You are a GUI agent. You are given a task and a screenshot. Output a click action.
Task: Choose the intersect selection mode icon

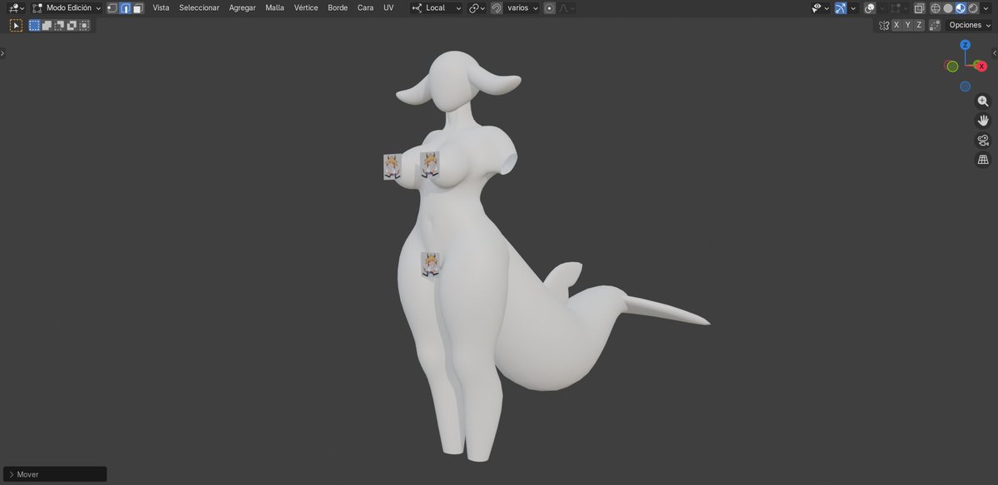85,25
